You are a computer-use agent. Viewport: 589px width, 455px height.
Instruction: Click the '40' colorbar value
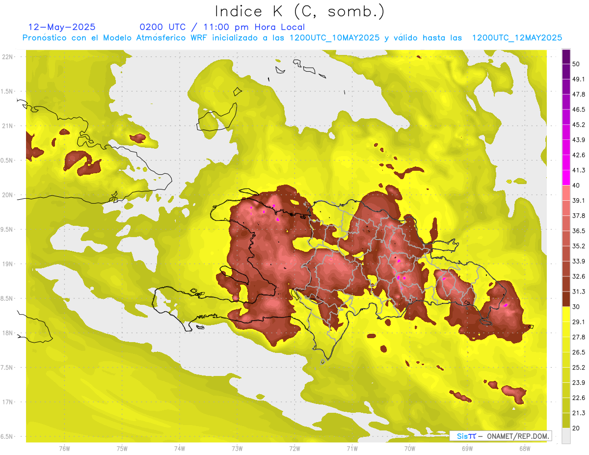pos(577,186)
